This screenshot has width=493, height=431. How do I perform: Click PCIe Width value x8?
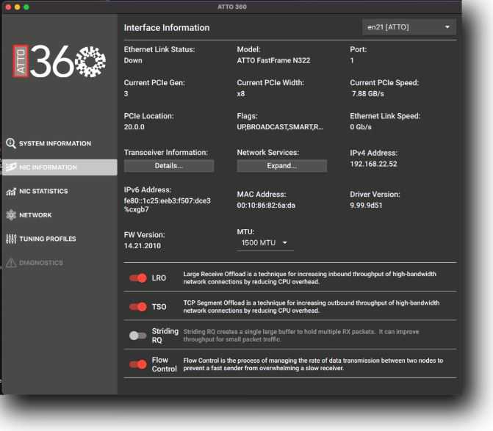pos(241,94)
